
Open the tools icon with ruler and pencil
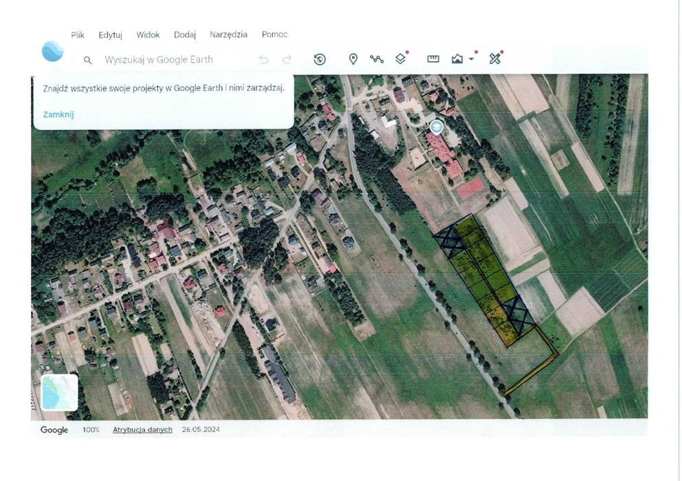(x=495, y=58)
